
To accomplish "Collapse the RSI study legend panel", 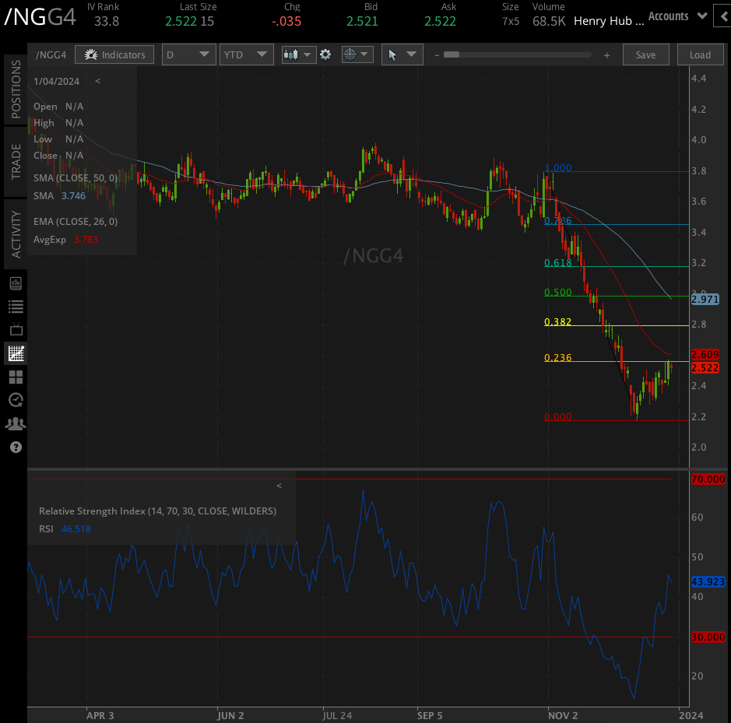I will pos(279,485).
